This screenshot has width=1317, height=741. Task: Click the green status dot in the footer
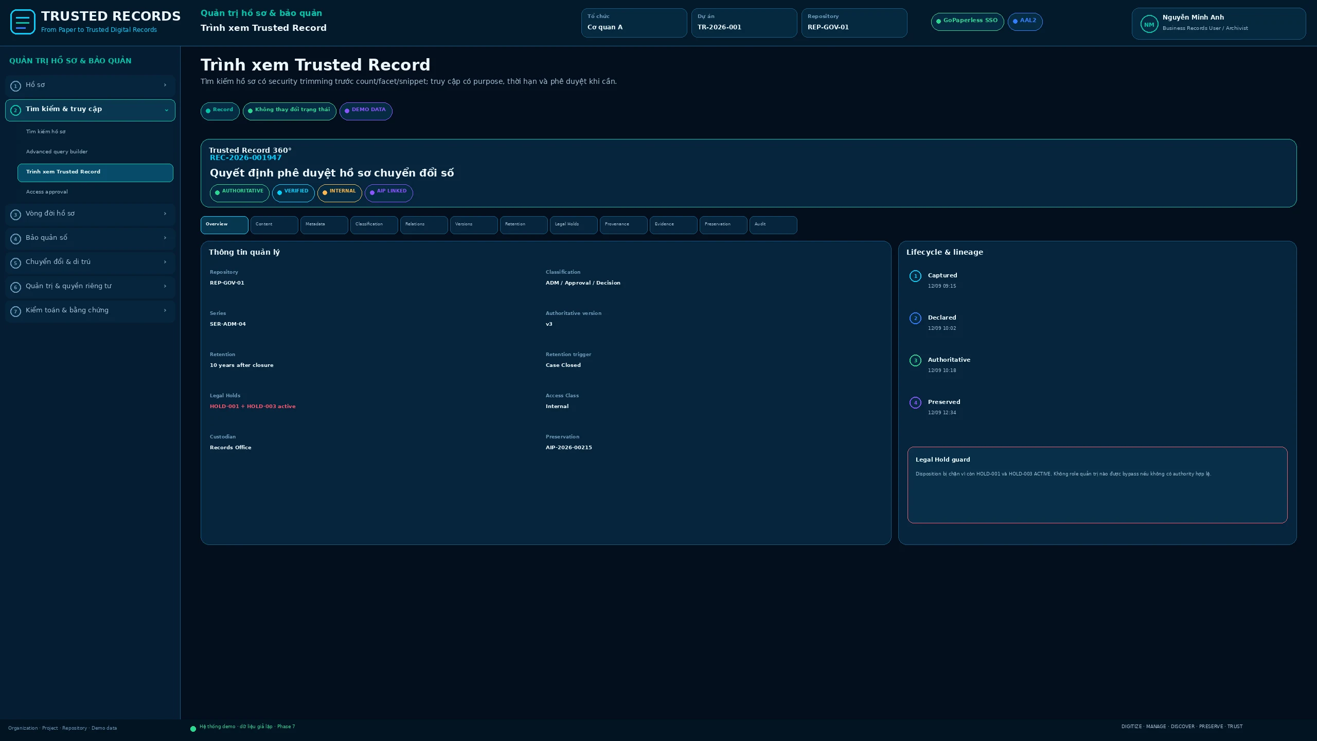(x=193, y=729)
